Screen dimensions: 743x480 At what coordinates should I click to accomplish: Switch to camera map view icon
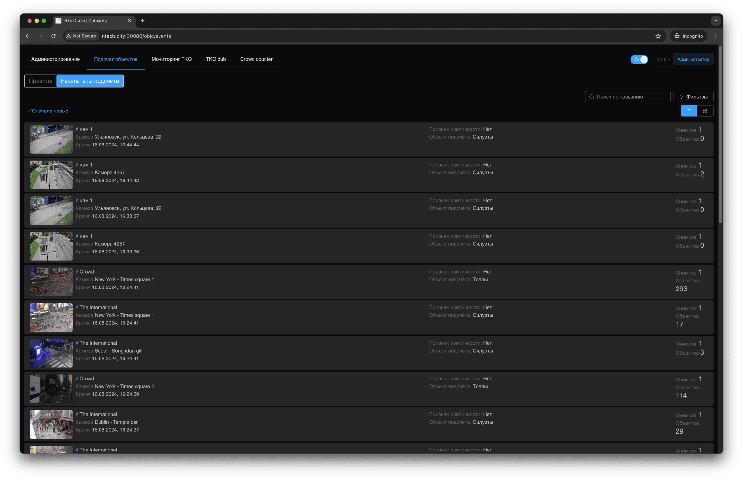pos(705,111)
